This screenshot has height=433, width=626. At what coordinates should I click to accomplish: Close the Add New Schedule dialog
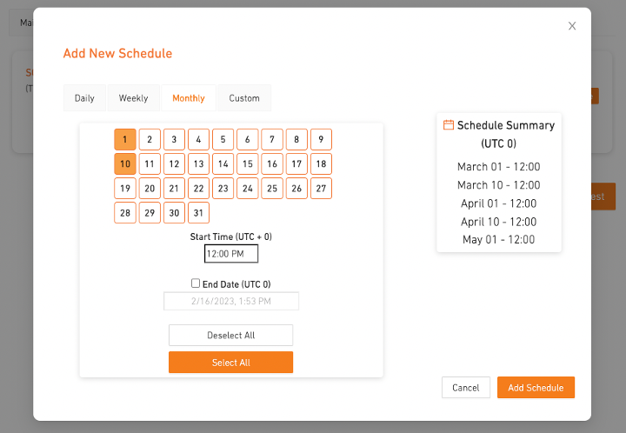click(572, 26)
